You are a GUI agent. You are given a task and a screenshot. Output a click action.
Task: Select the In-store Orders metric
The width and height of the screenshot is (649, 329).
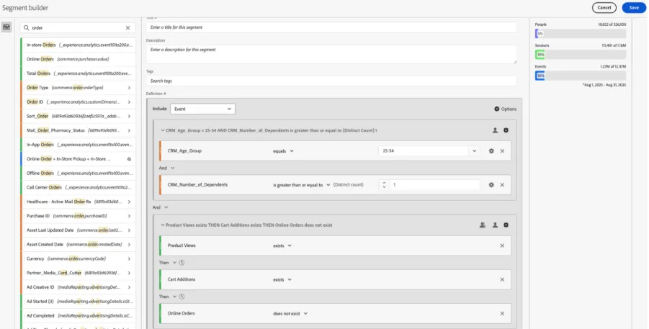click(79, 45)
